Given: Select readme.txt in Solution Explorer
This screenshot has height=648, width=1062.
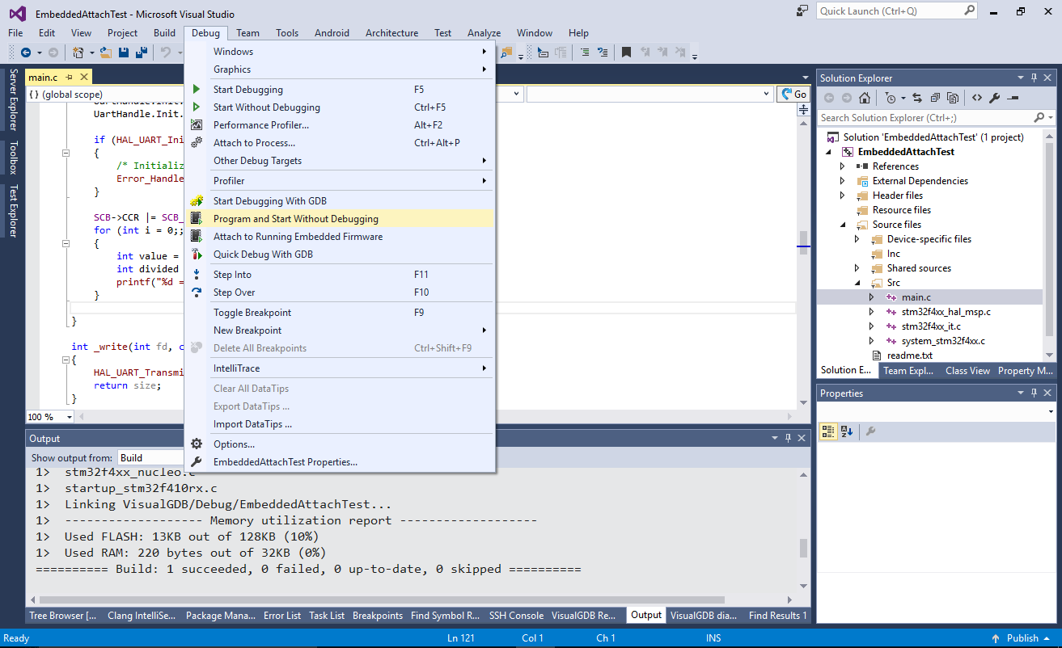Looking at the screenshot, I should click(x=910, y=356).
